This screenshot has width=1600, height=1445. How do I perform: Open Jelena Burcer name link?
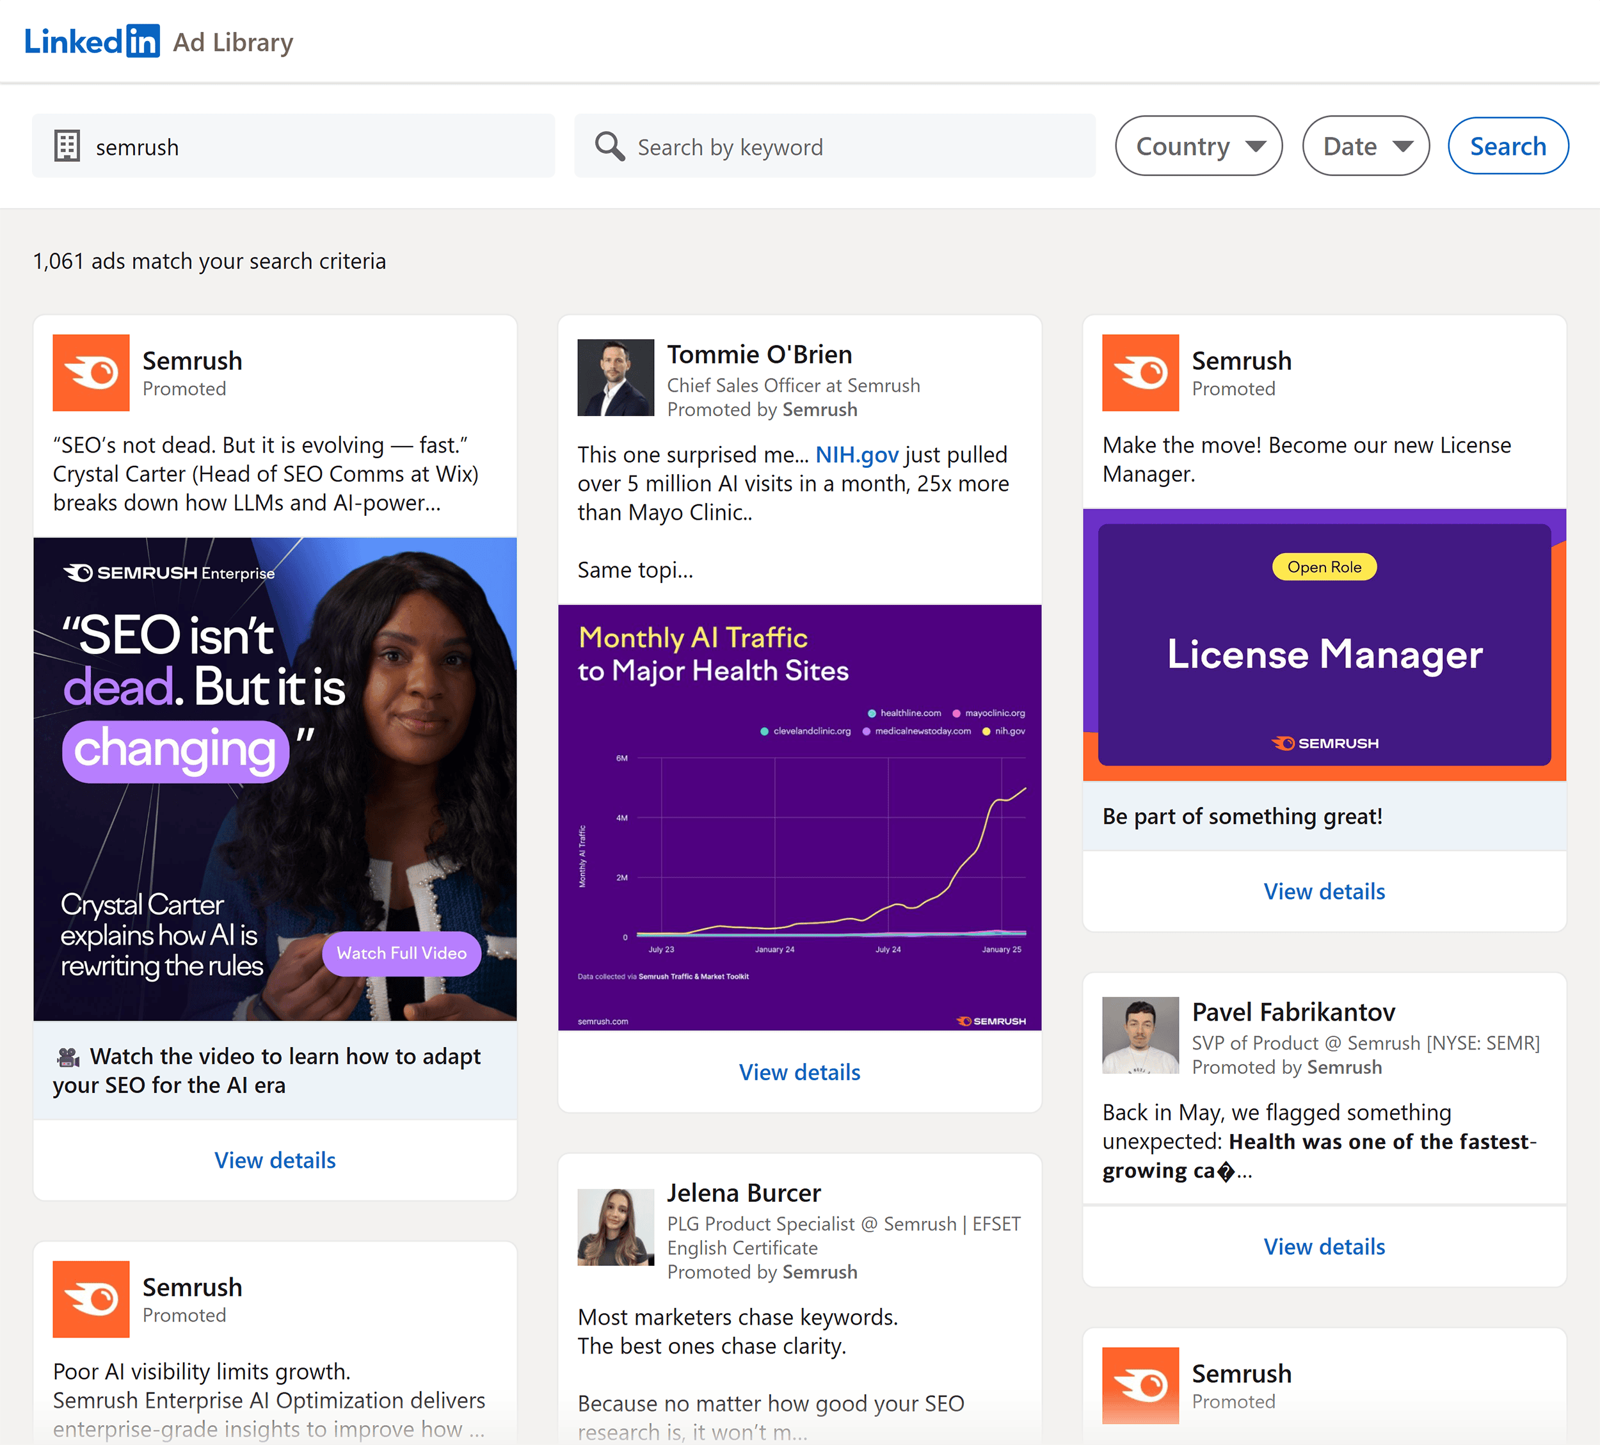point(744,1193)
